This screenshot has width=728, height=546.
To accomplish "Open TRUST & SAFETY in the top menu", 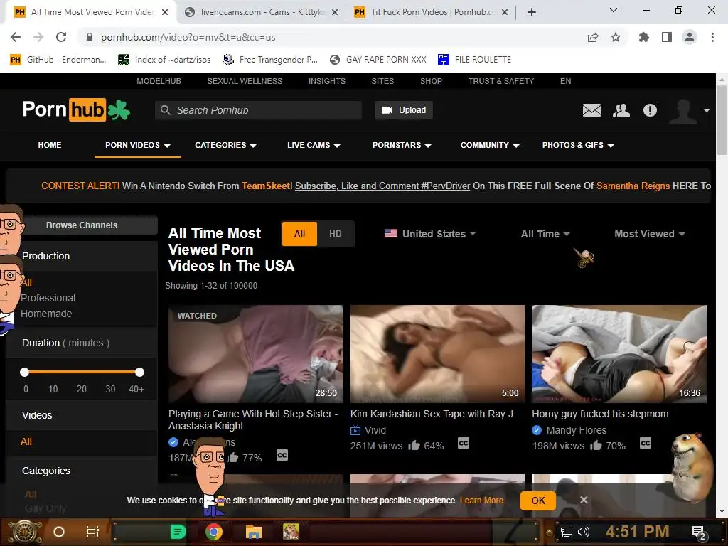I will 501,81.
